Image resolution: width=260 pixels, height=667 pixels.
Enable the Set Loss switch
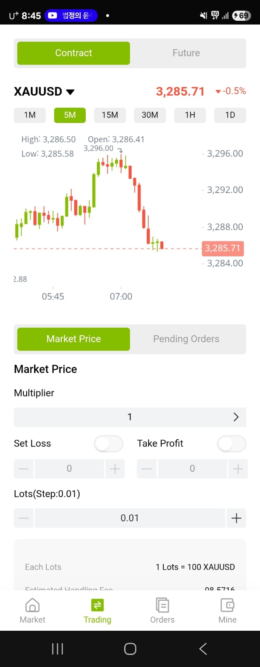[x=108, y=444]
